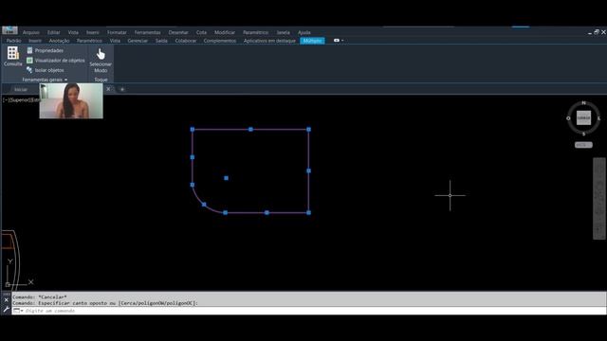Select the left edge midpoint grip

pyautogui.click(x=193, y=157)
